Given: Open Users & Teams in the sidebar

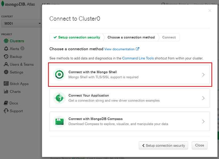Looking at the screenshot, I should (22, 64).
